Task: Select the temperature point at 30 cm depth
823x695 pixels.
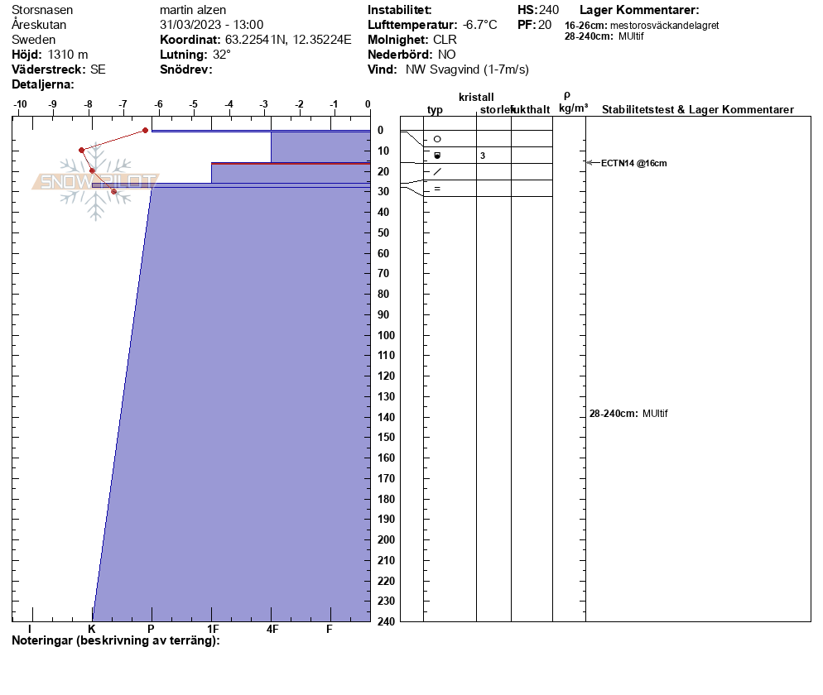Action: 114,191
